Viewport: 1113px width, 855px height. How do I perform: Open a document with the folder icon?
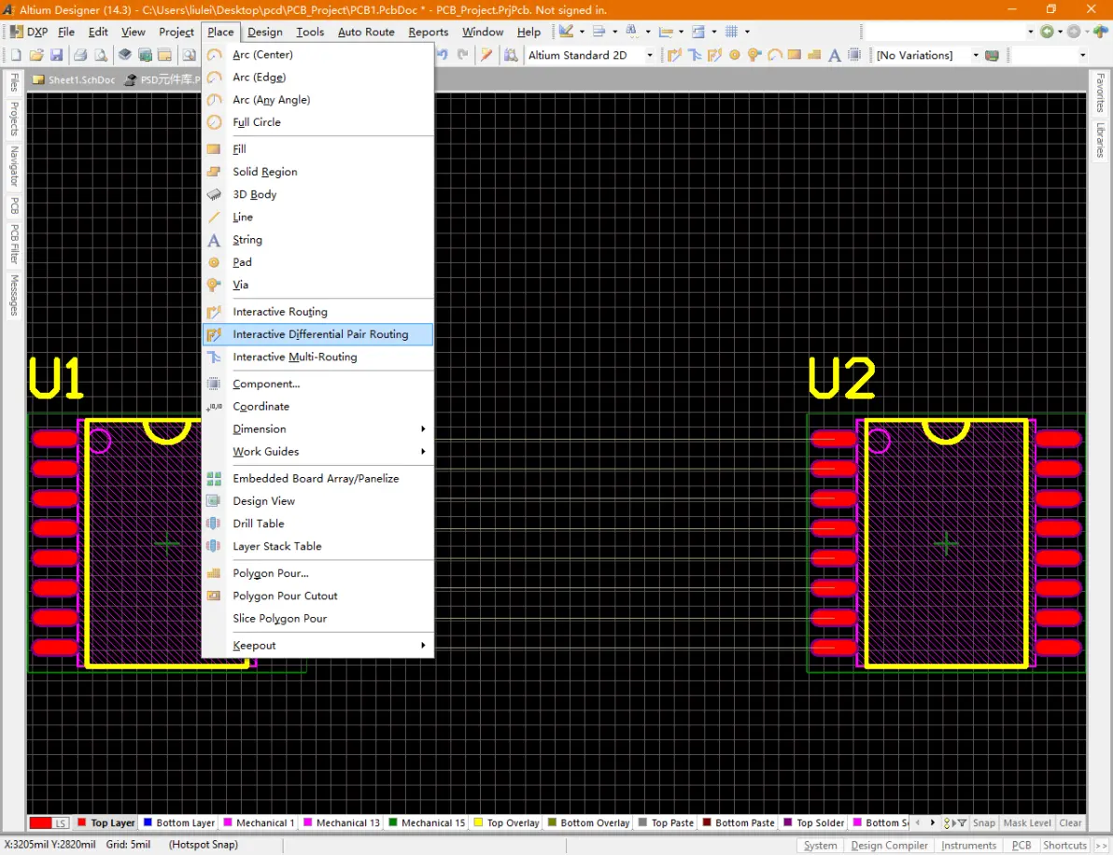point(36,55)
